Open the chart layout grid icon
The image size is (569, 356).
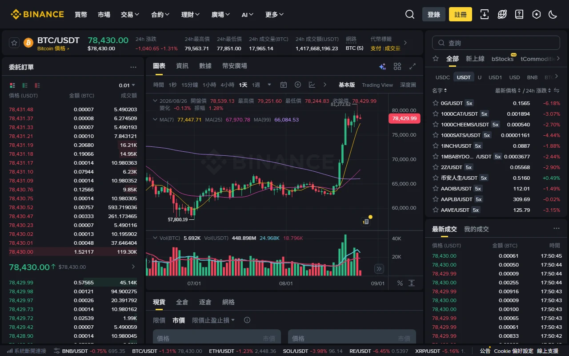397,66
